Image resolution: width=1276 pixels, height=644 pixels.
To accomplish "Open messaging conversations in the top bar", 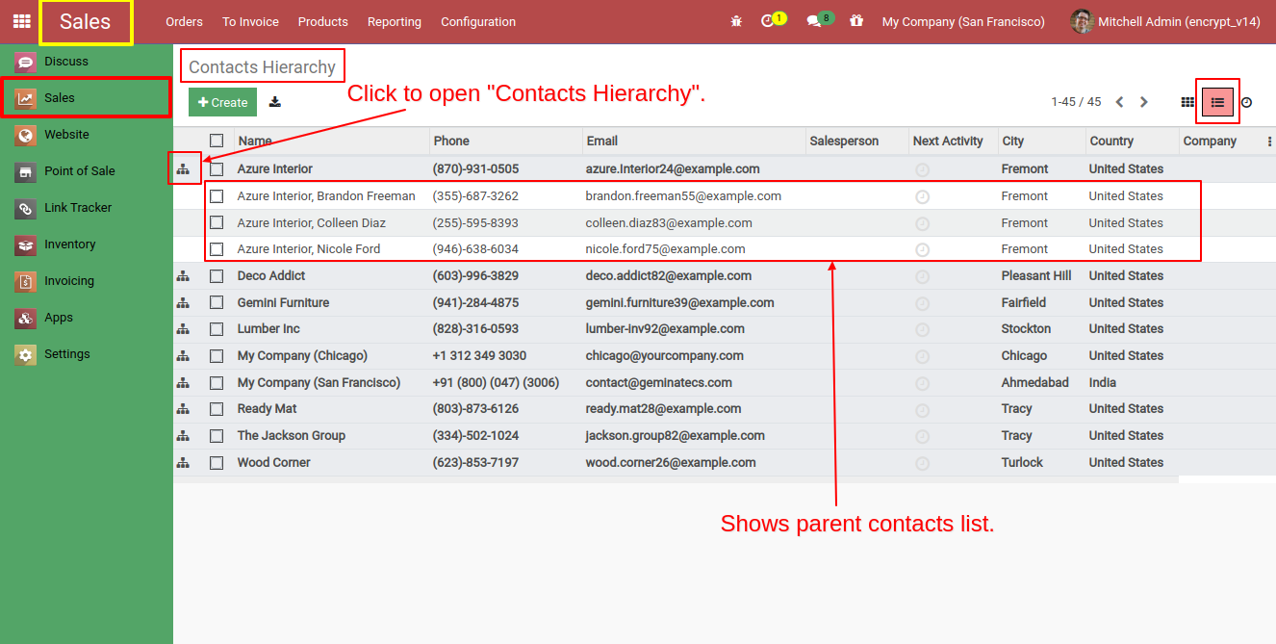I will [813, 21].
